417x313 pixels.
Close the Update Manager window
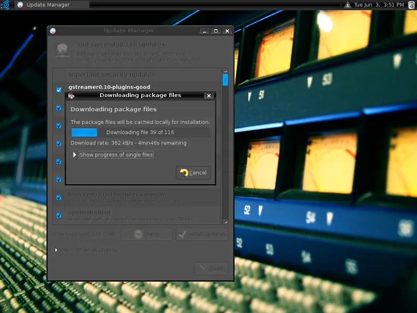click(227, 31)
